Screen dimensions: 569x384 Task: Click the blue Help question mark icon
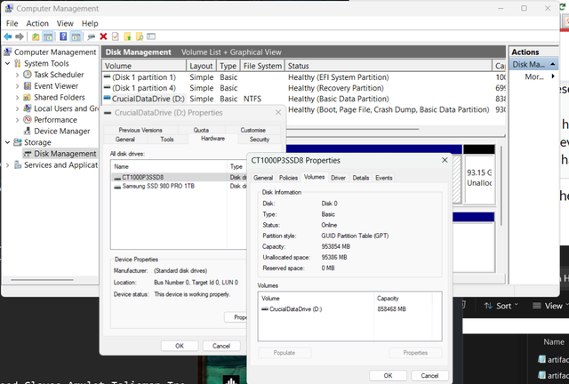(x=63, y=36)
